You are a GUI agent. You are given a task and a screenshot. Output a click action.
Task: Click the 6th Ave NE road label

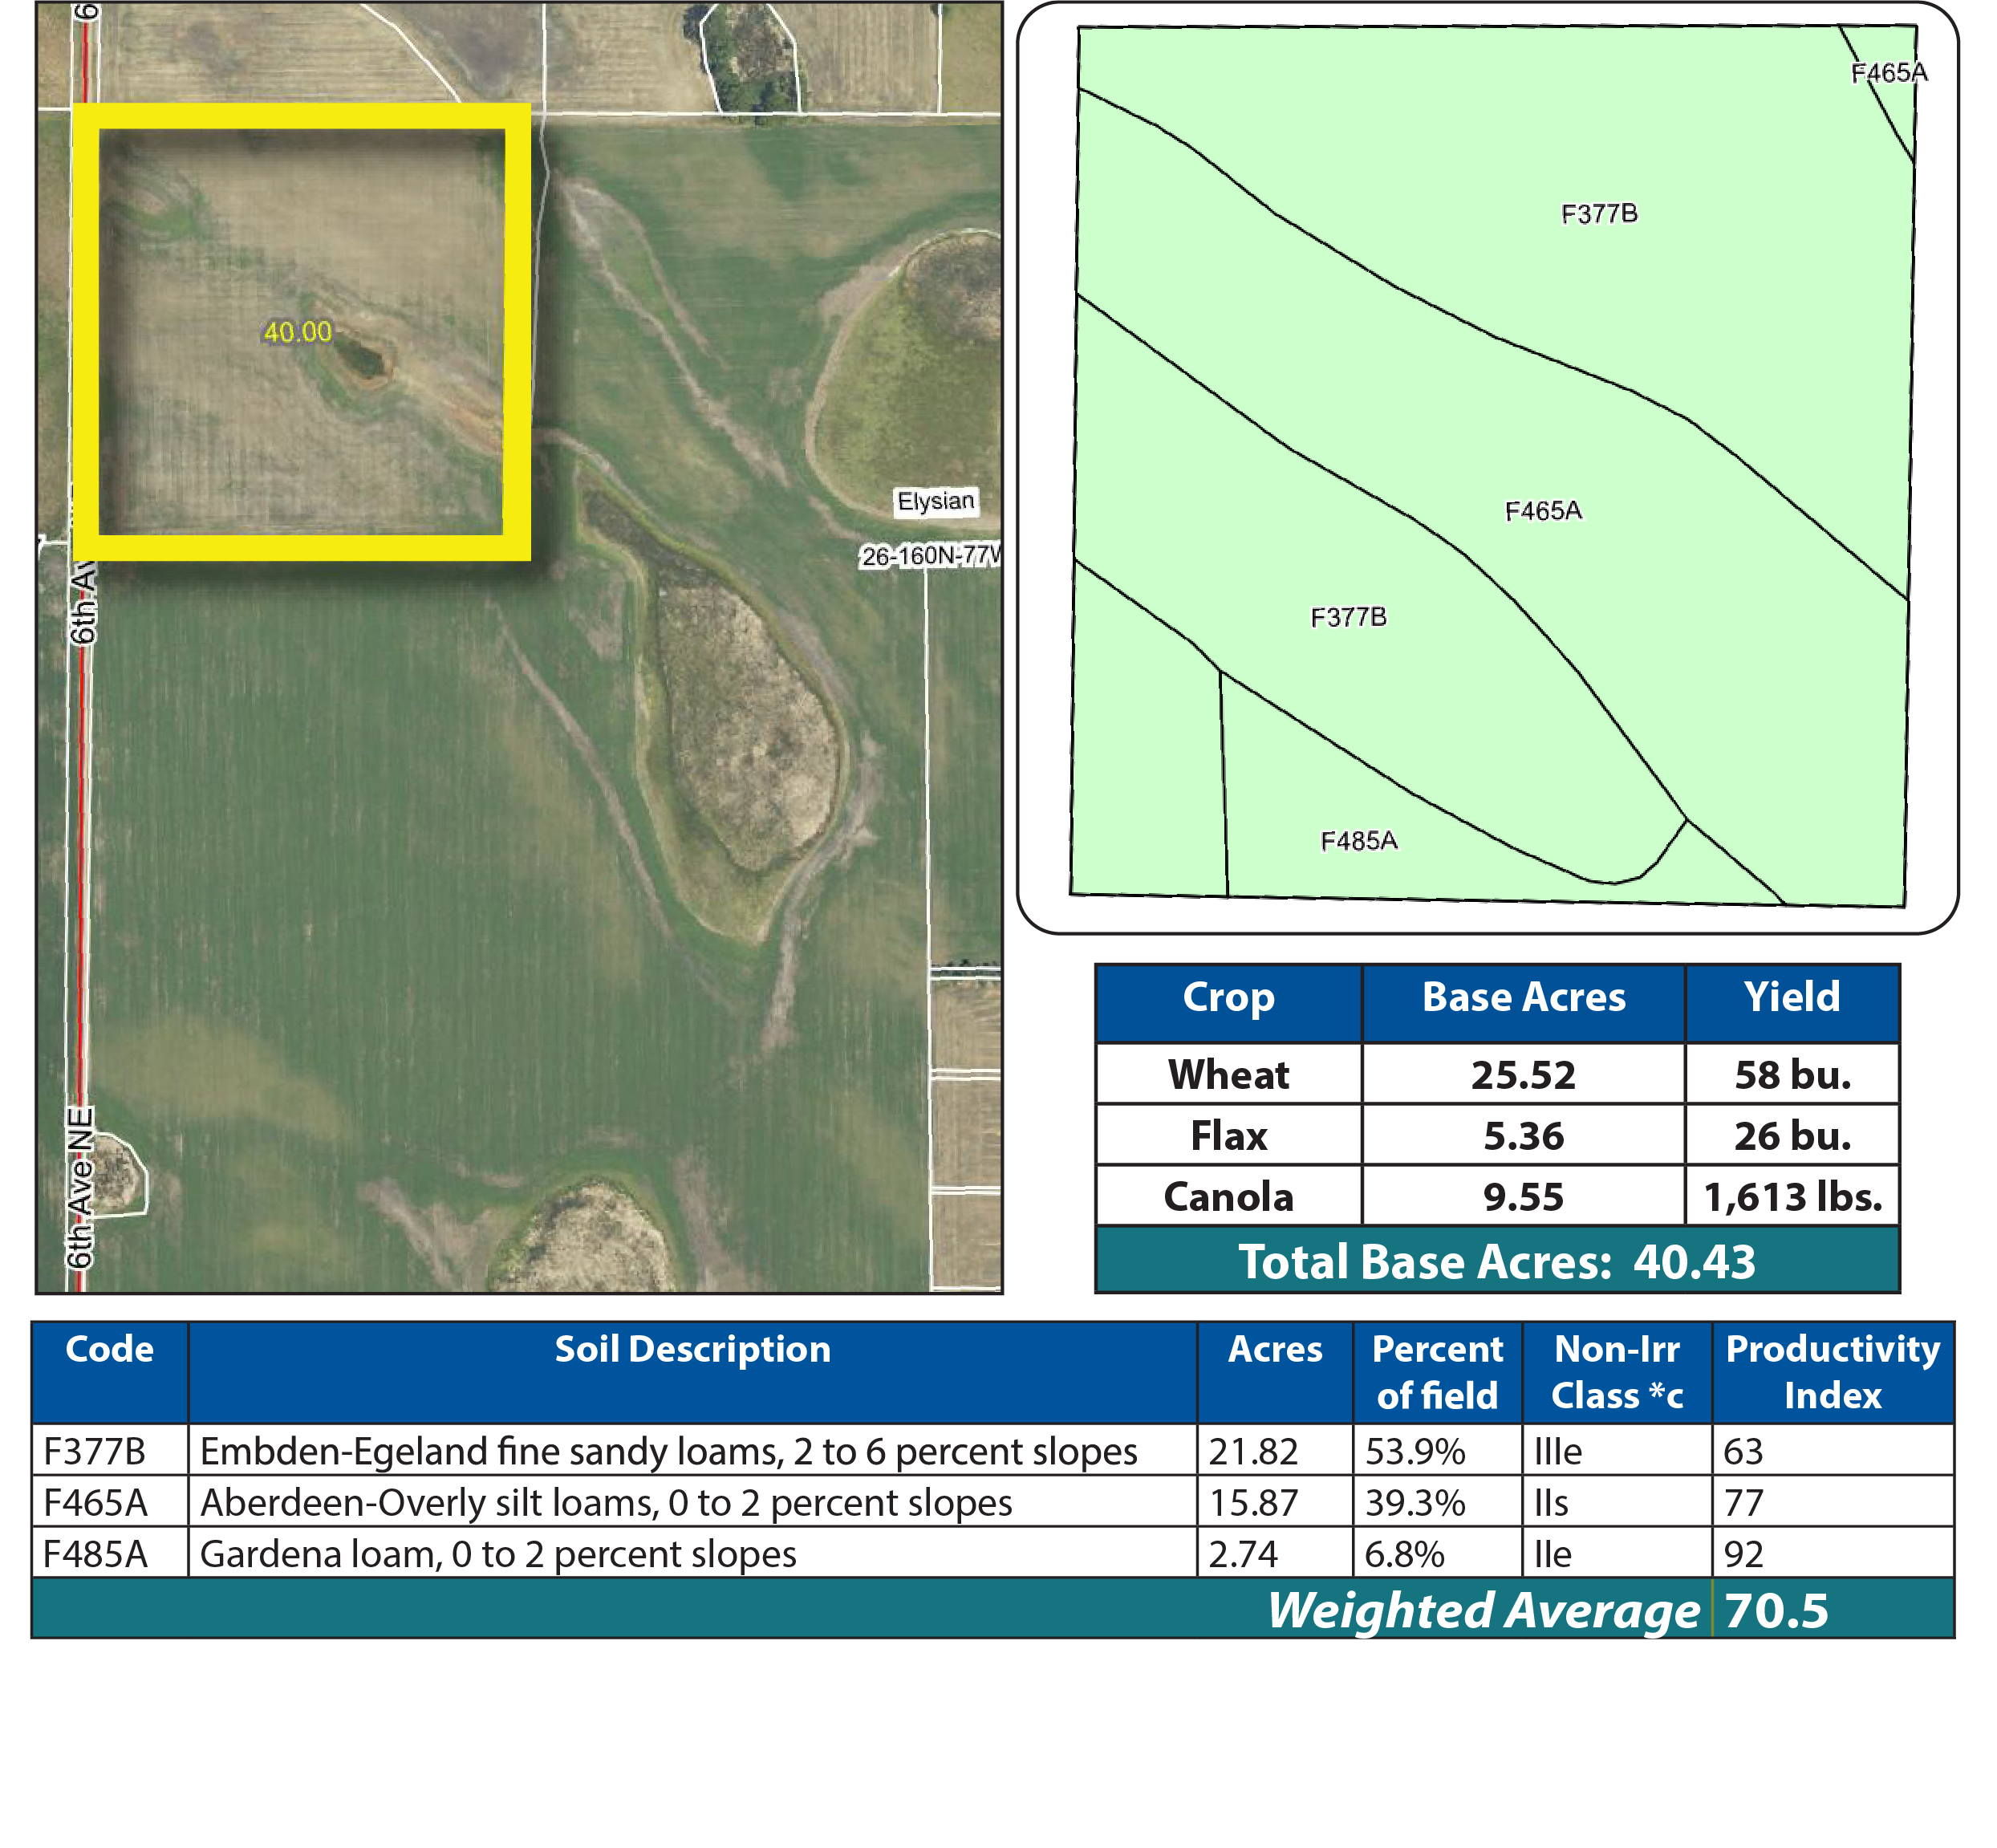coord(80,1187)
